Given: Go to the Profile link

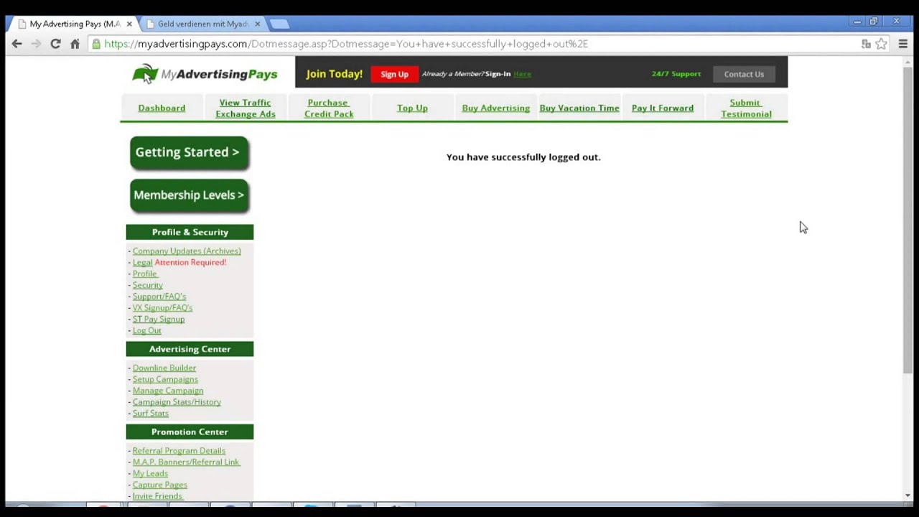Looking at the screenshot, I should [144, 274].
